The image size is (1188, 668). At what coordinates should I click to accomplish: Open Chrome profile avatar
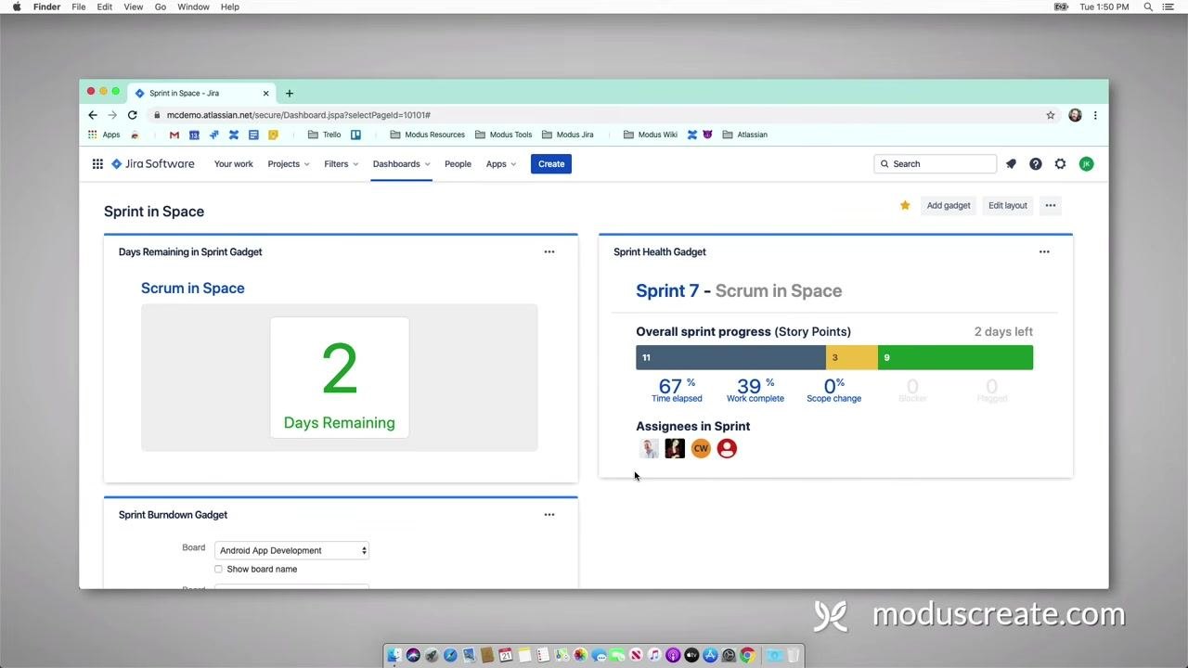pos(1075,115)
